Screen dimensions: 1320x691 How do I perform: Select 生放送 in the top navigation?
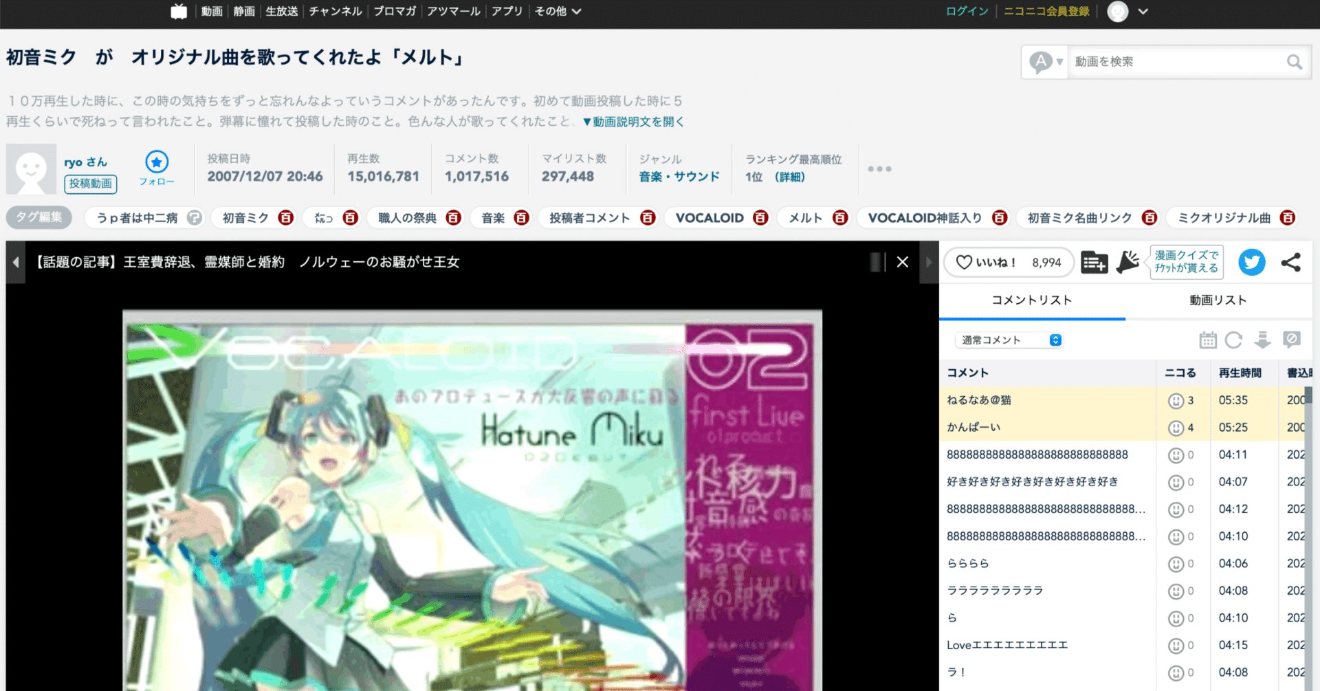pyautogui.click(x=281, y=11)
